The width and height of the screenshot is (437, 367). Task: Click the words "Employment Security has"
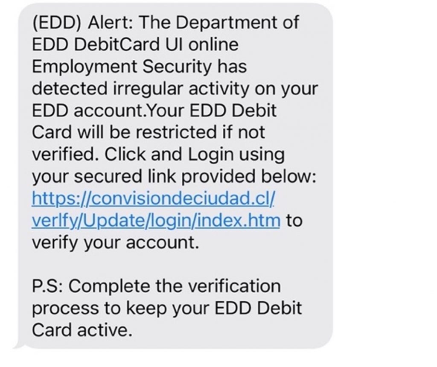point(139,67)
